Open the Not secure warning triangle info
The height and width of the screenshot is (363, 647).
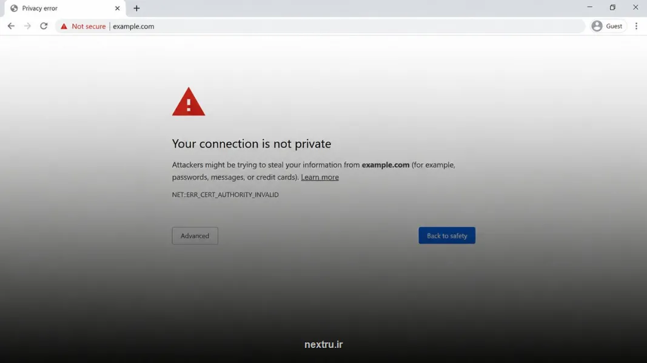(64, 27)
